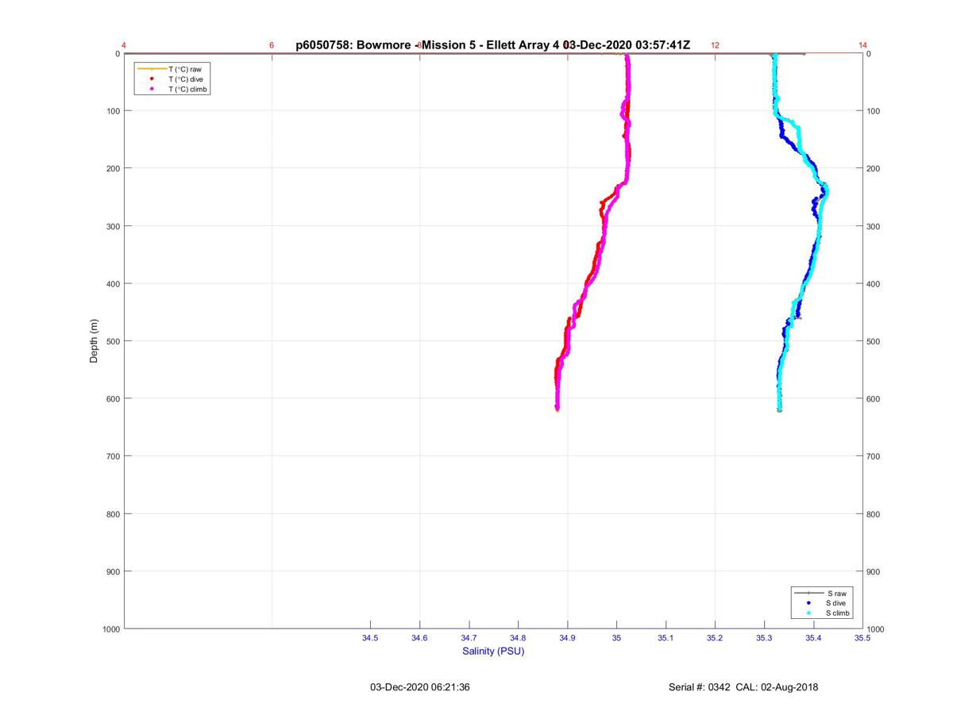Screen dimensions: 953x707
Task: Click red temperature tick label 14
Action: [862, 45]
